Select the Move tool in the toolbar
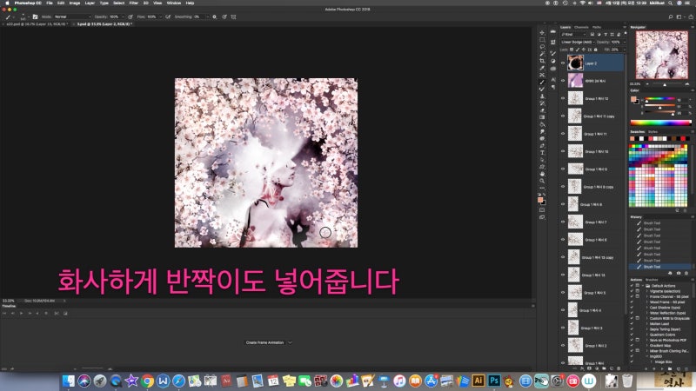 542,33
